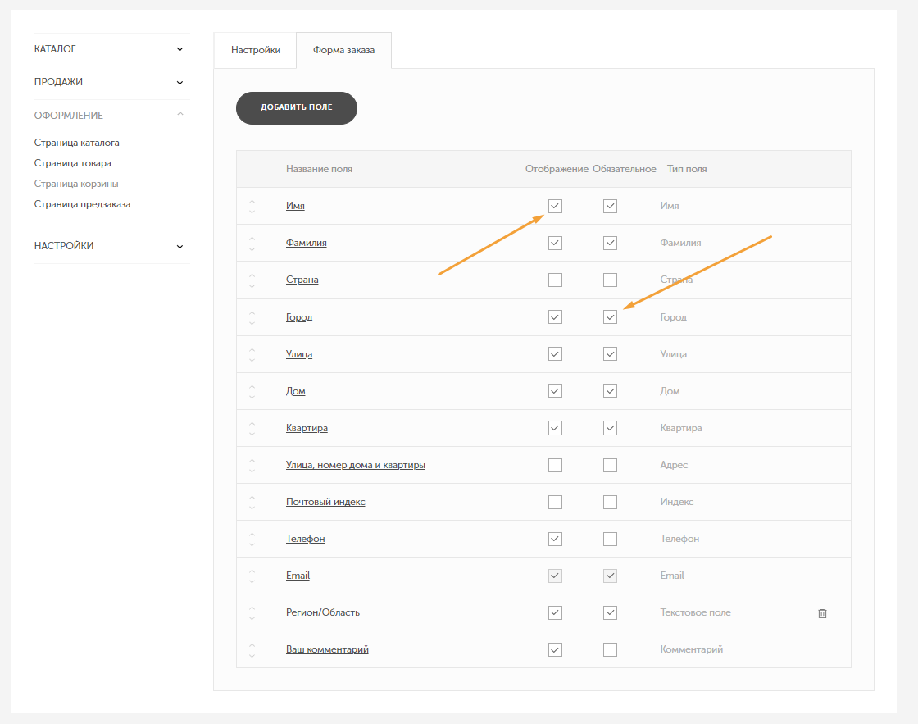Click the reorder arrows icon next to Страна

tap(252, 280)
